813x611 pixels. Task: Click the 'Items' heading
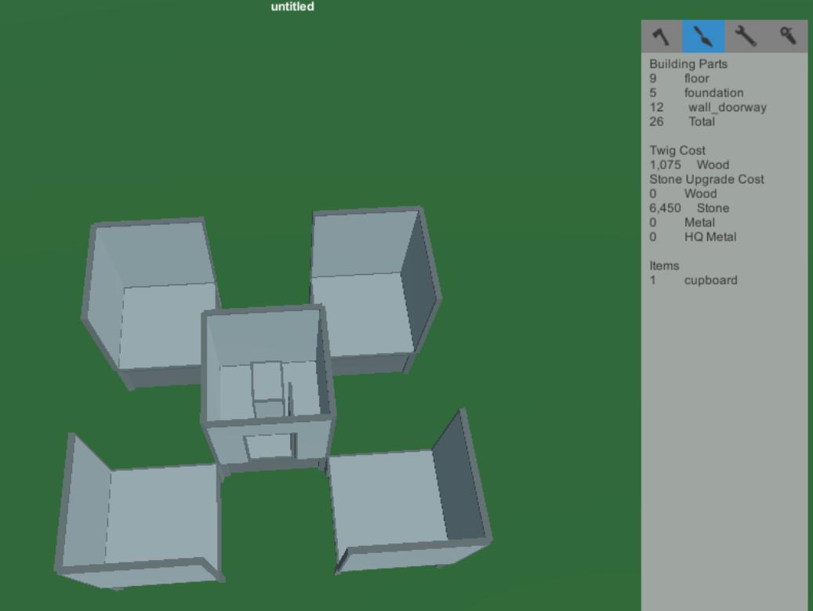664,266
